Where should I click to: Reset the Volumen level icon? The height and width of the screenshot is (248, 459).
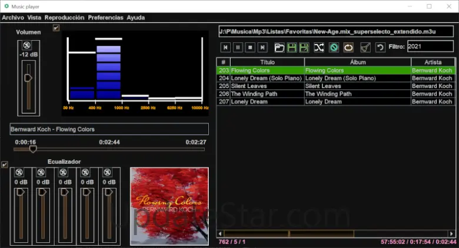(x=27, y=45)
